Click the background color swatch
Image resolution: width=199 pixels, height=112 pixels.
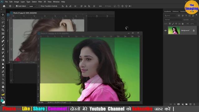(4, 102)
